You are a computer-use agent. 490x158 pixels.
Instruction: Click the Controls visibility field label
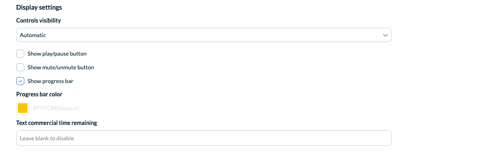38,20
